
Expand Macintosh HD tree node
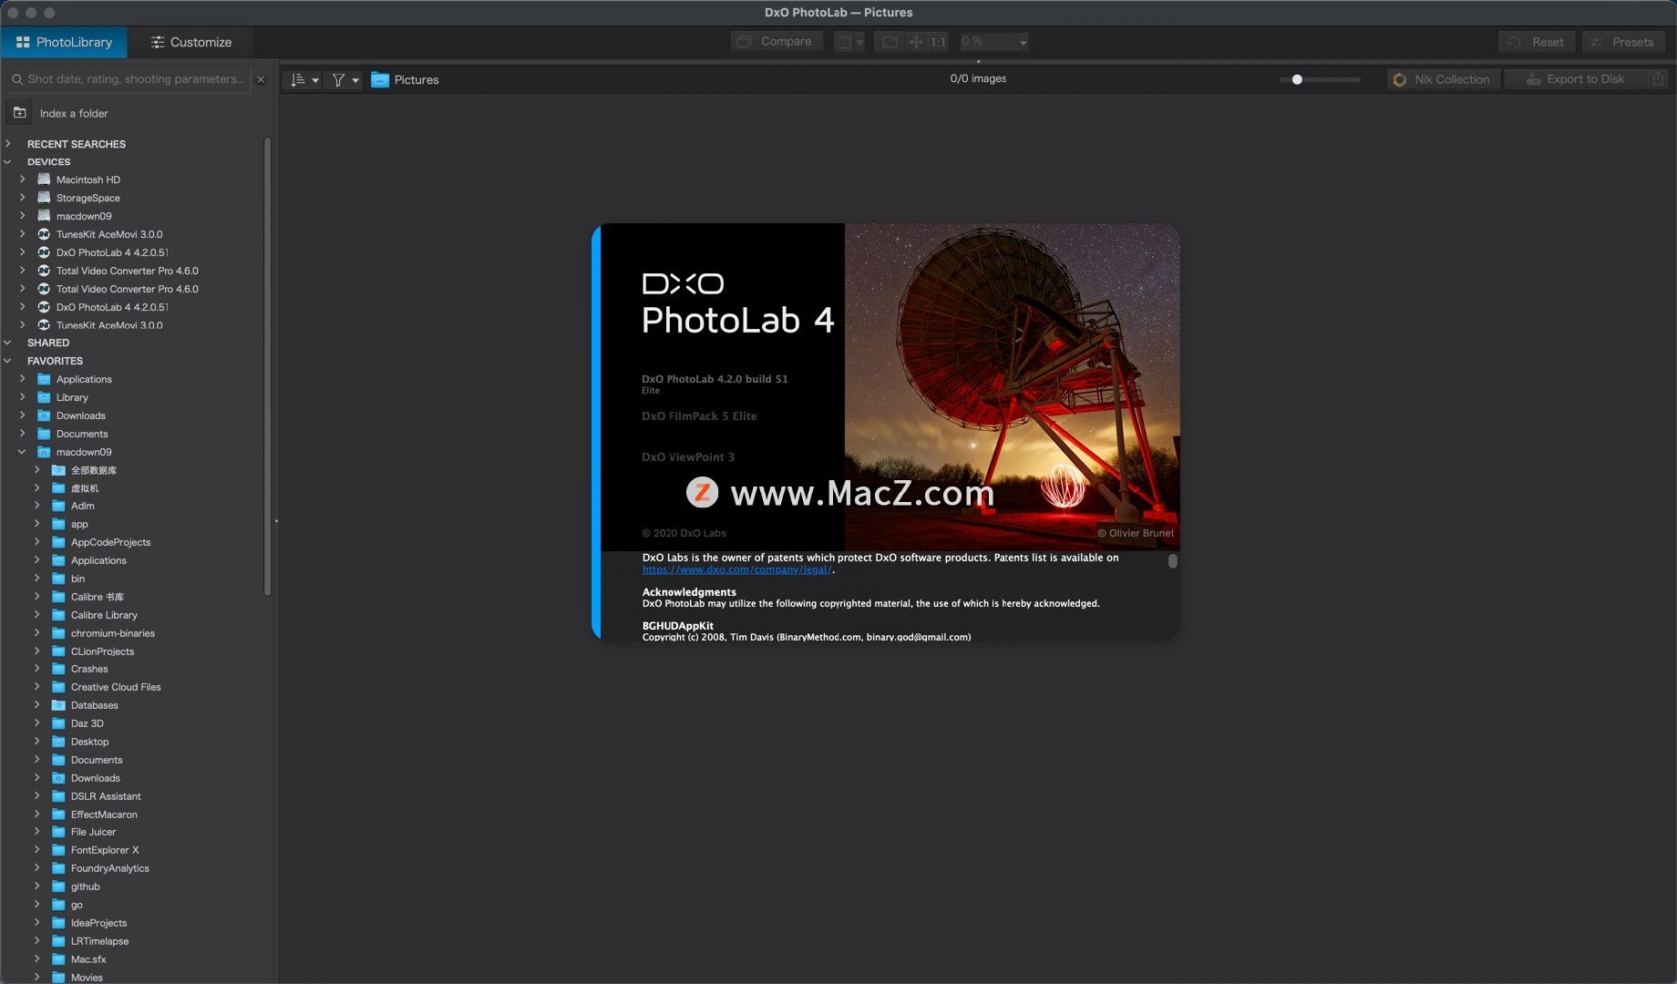pyautogui.click(x=23, y=179)
